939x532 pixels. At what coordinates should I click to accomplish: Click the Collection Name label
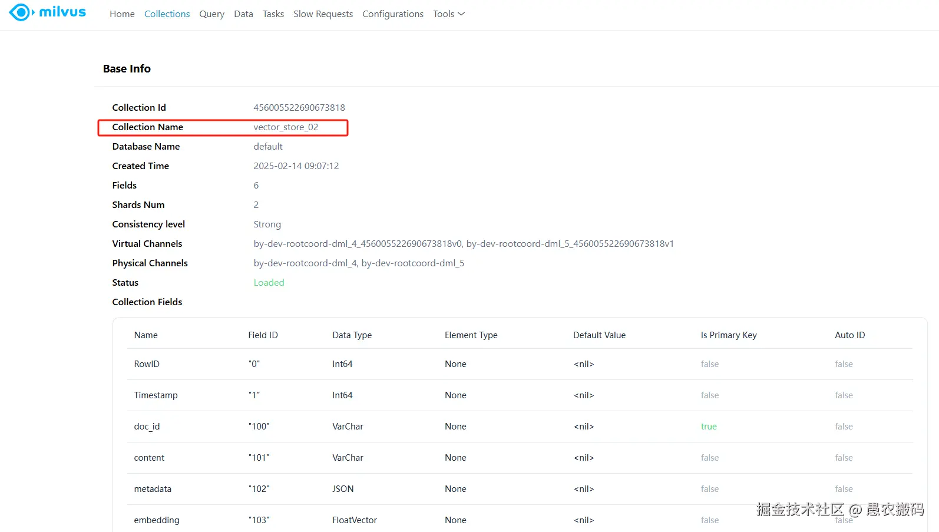[x=148, y=127]
